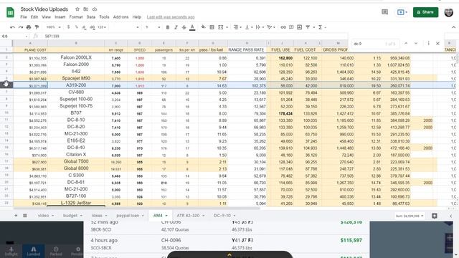This screenshot has width=459, height=258.
Task: Close the find box
Action: click(x=438, y=44)
